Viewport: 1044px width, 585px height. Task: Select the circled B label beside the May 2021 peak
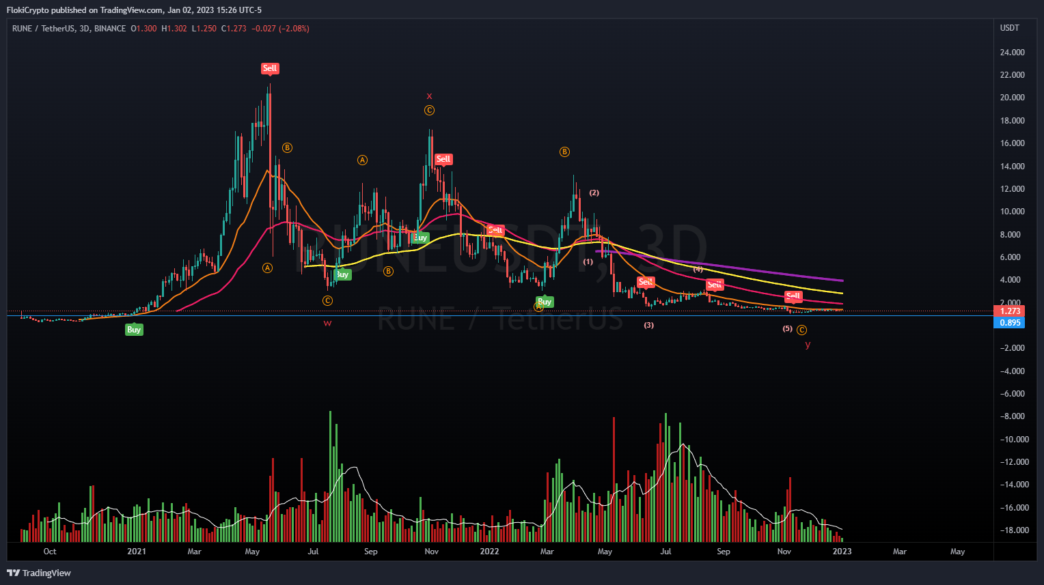(x=288, y=147)
